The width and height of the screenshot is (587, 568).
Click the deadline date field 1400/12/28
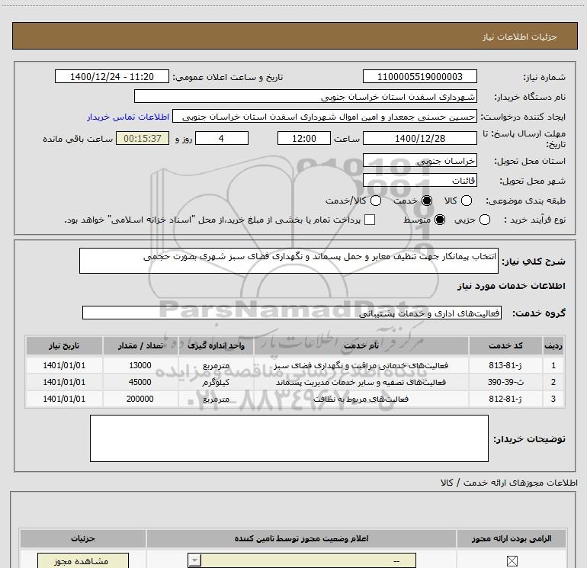[419, 138]
